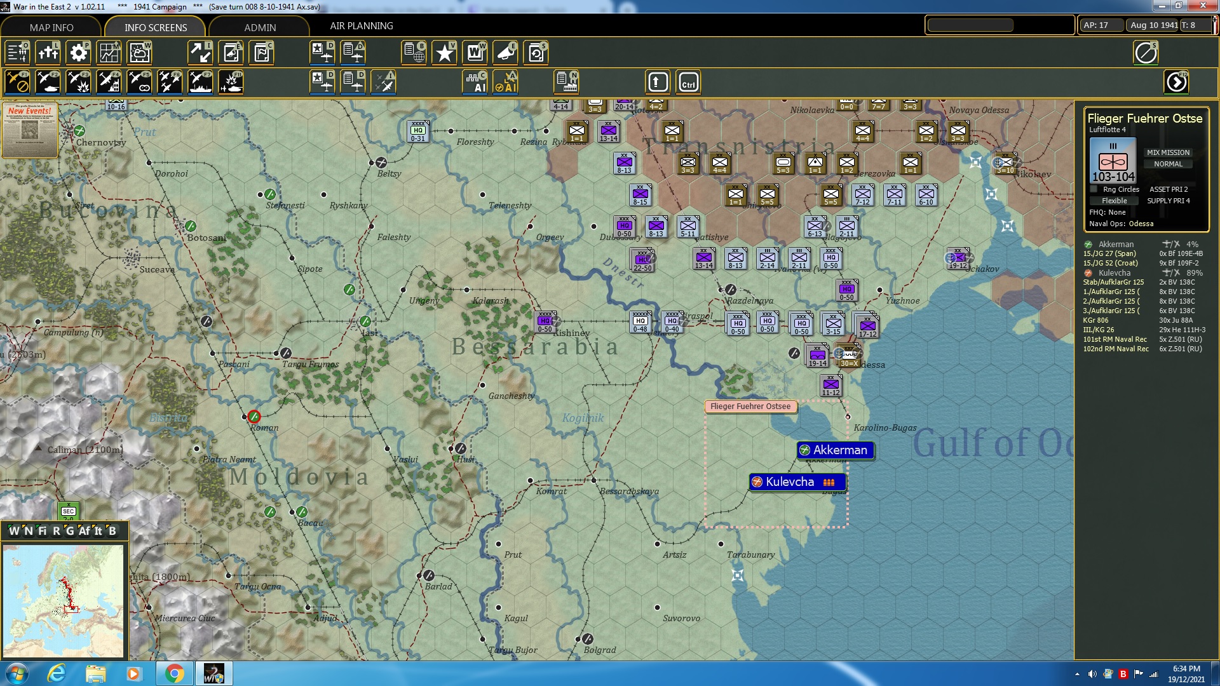Select air superiority mode (F6)
The width and height of the screenshot is (1220, 686).
tap(170, 83)
